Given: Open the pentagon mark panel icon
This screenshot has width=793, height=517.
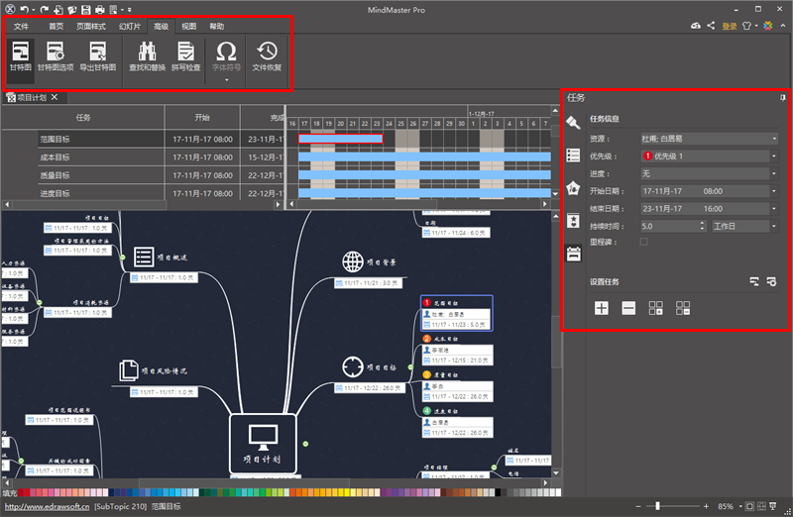Looking at the screenshot, I should [573, 188].
